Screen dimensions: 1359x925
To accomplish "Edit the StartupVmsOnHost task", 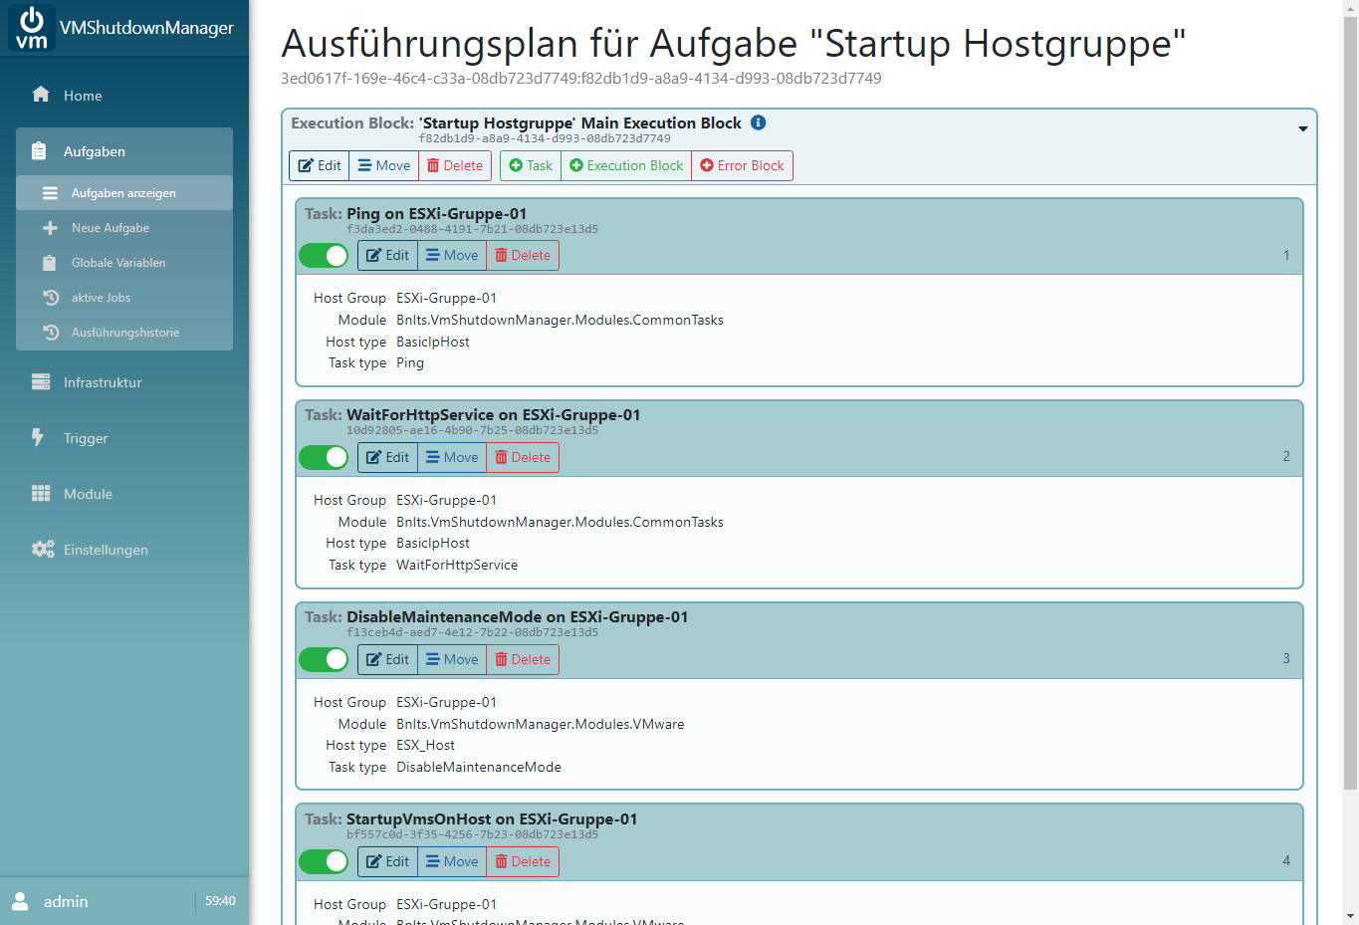I will tap(388, 862).
